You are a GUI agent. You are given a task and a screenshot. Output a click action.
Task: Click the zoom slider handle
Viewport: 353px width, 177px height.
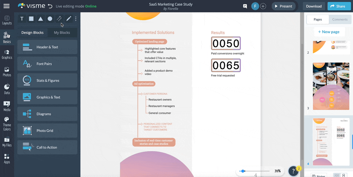coord(242,171)
